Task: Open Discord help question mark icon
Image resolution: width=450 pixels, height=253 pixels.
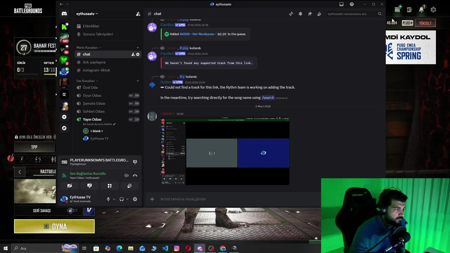Action: 352,4
